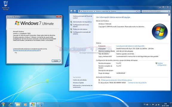The image size is (172, 107).
Task: Click the ES language indicator in tray
Action: pos(145,105)
